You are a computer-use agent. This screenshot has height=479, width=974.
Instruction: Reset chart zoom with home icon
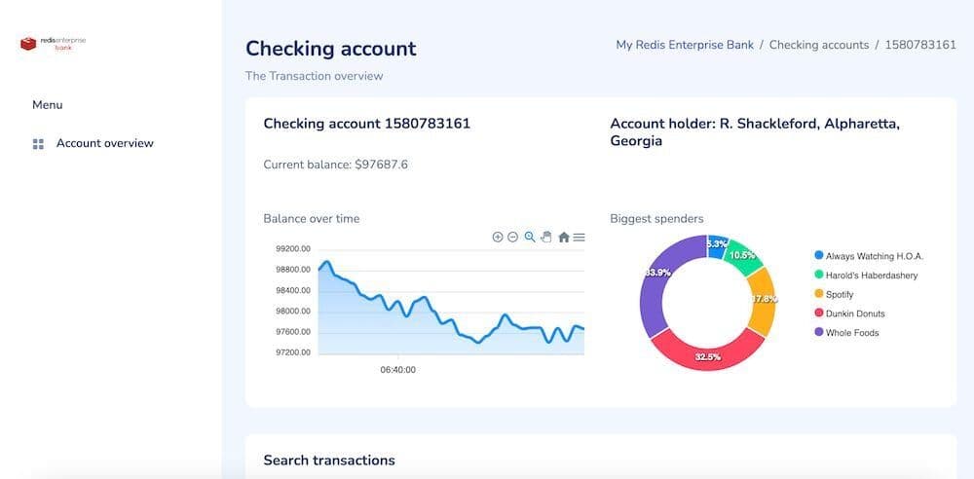point(563,237)
